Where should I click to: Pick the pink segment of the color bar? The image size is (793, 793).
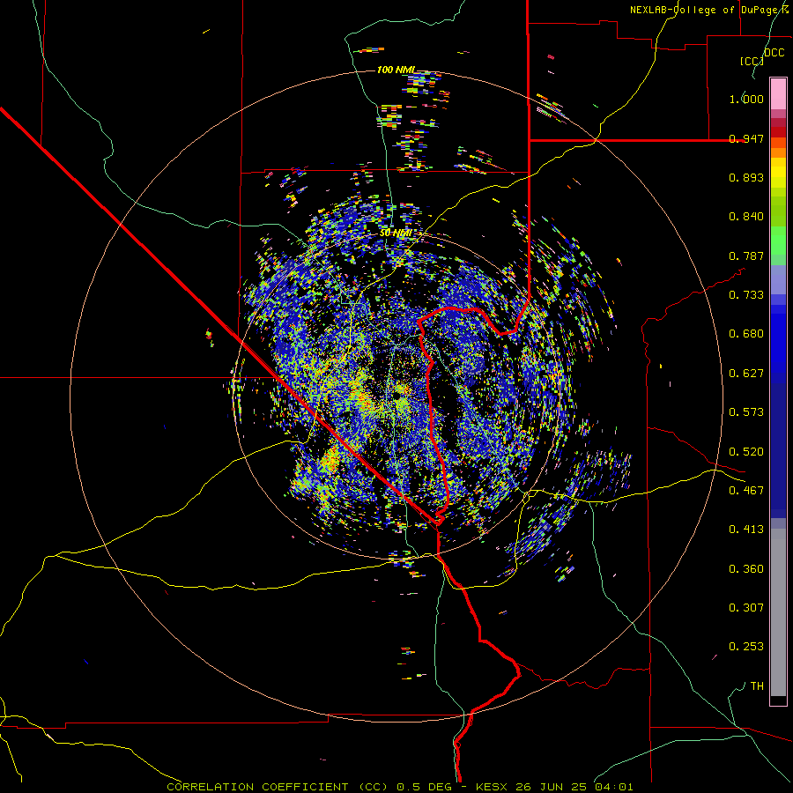click(x=778, y=94)
